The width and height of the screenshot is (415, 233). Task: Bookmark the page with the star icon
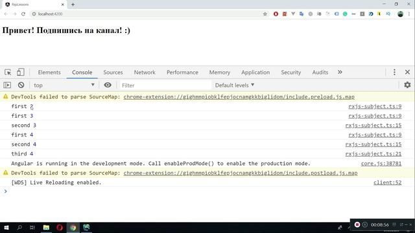265,14
